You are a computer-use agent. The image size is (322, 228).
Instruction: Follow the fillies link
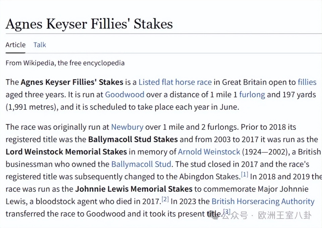tap(307, 82)
